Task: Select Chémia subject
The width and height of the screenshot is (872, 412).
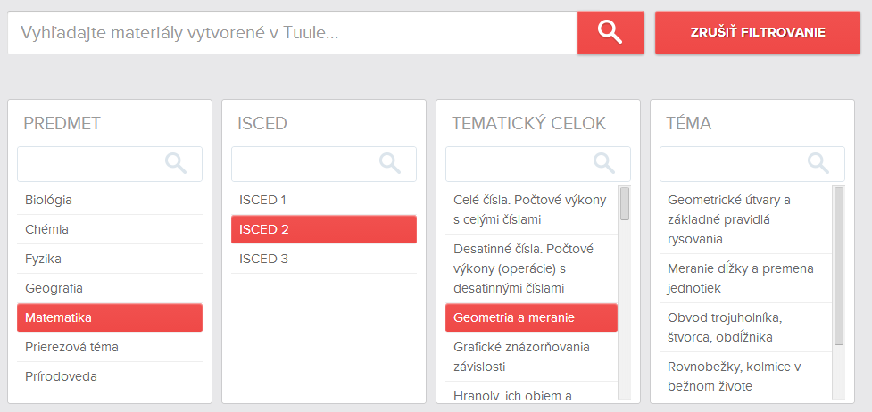Action: [x=110, y=229]
